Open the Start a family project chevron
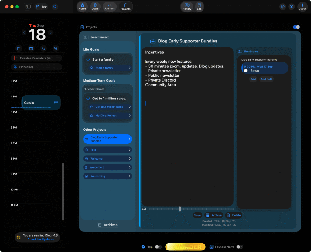The image size is (311, 252). [x=130, y=68]
